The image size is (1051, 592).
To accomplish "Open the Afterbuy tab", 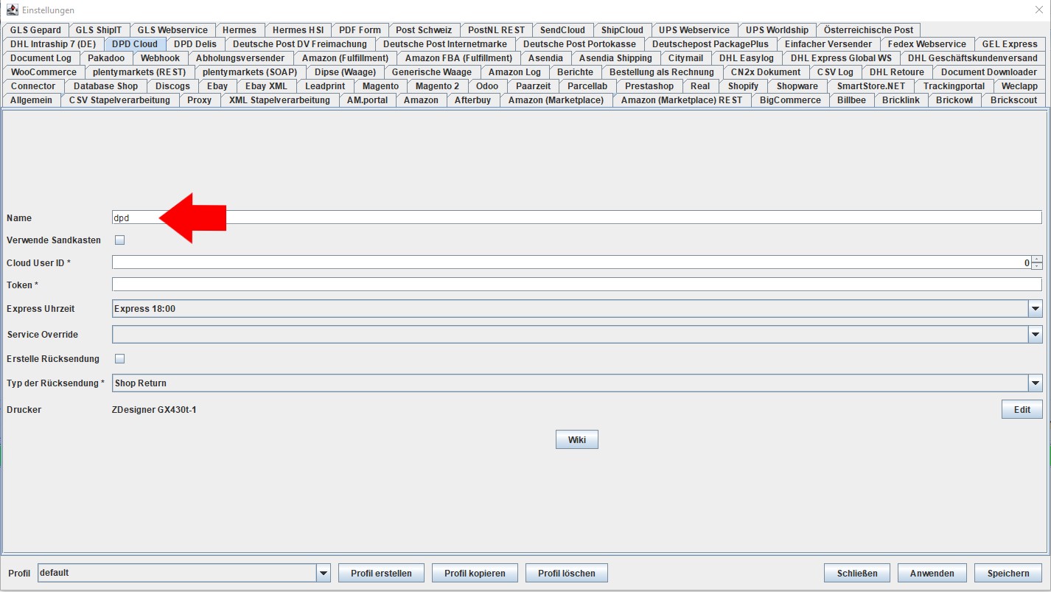I will click(472, 100).
